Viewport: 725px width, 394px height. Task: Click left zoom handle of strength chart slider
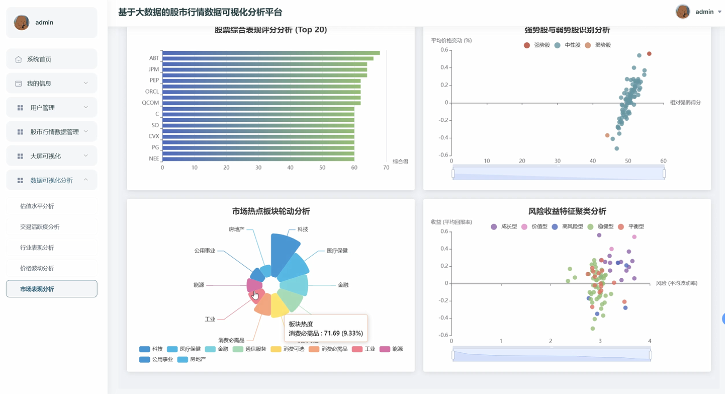pos(453,174)
